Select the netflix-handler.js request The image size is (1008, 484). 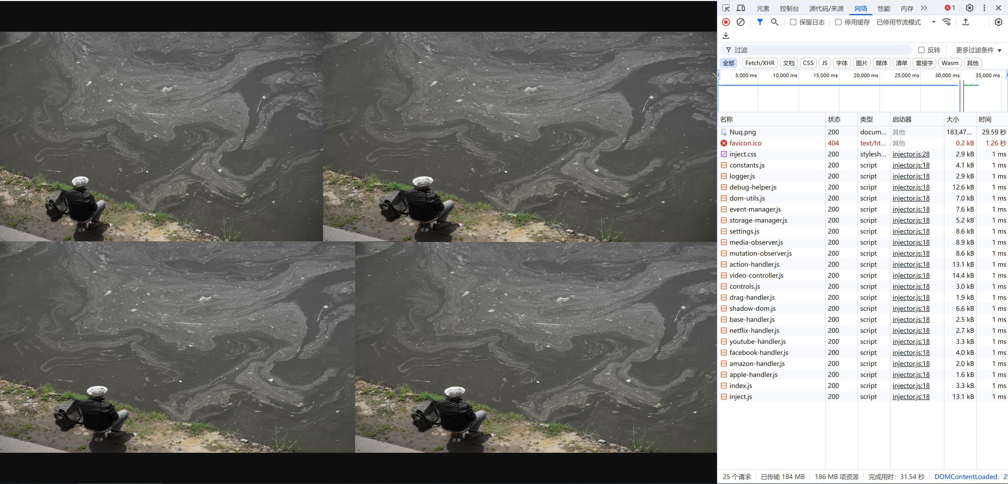[863, 330]
